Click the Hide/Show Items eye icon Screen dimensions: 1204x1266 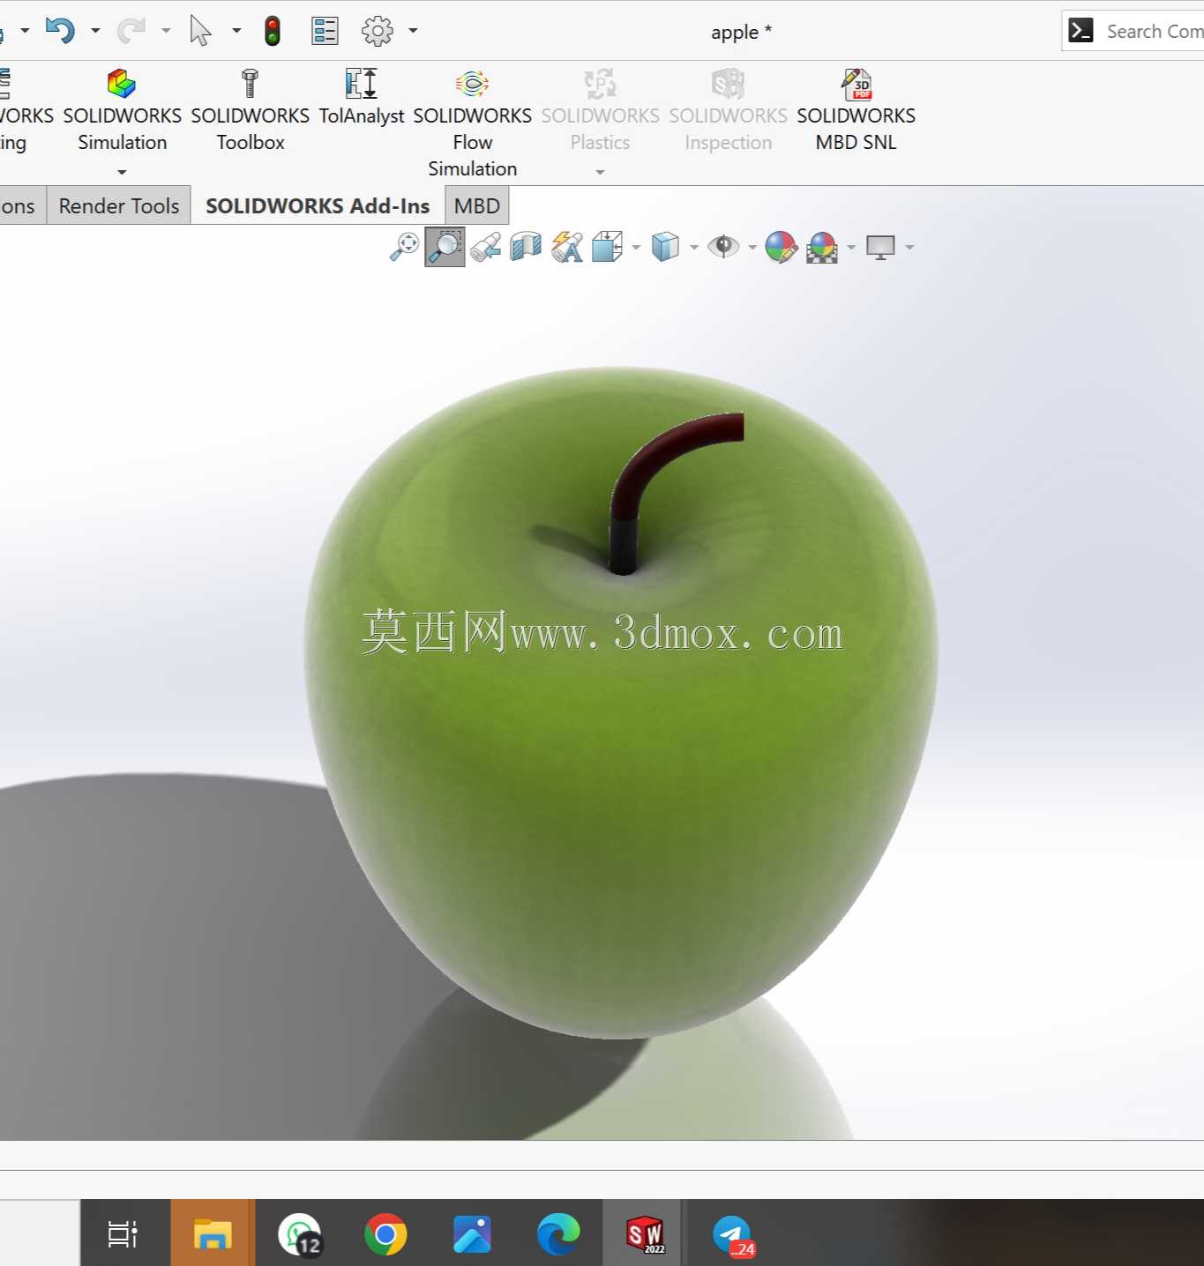pyautogui.click(x=723, y=247)
